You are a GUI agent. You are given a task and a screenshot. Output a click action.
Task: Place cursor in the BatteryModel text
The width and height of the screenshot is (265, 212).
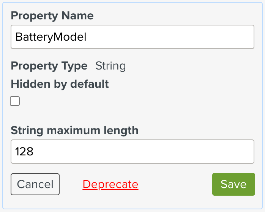pos(51,37)
